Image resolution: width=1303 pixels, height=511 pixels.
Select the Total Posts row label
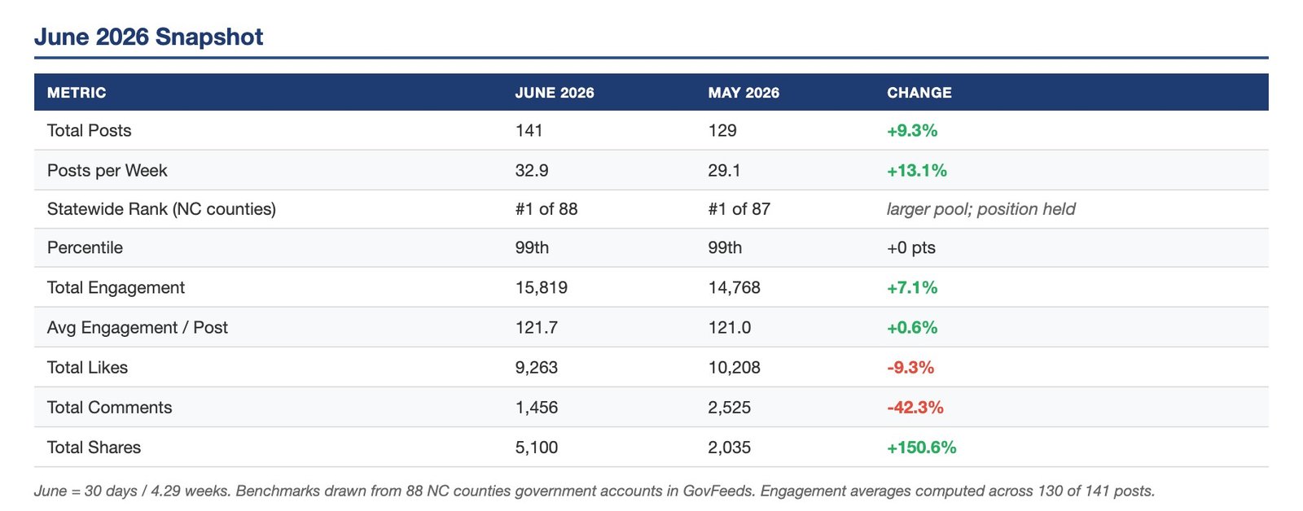[89, 130]
